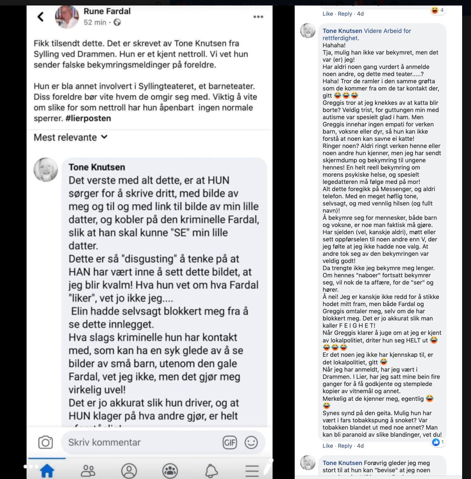
Task: Insert a GIF in the comment
Action: (230, 442)
